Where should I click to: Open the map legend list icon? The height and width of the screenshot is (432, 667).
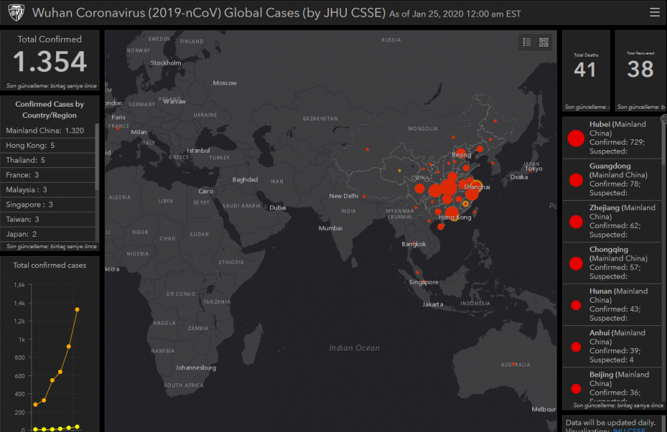coord(527,42)
